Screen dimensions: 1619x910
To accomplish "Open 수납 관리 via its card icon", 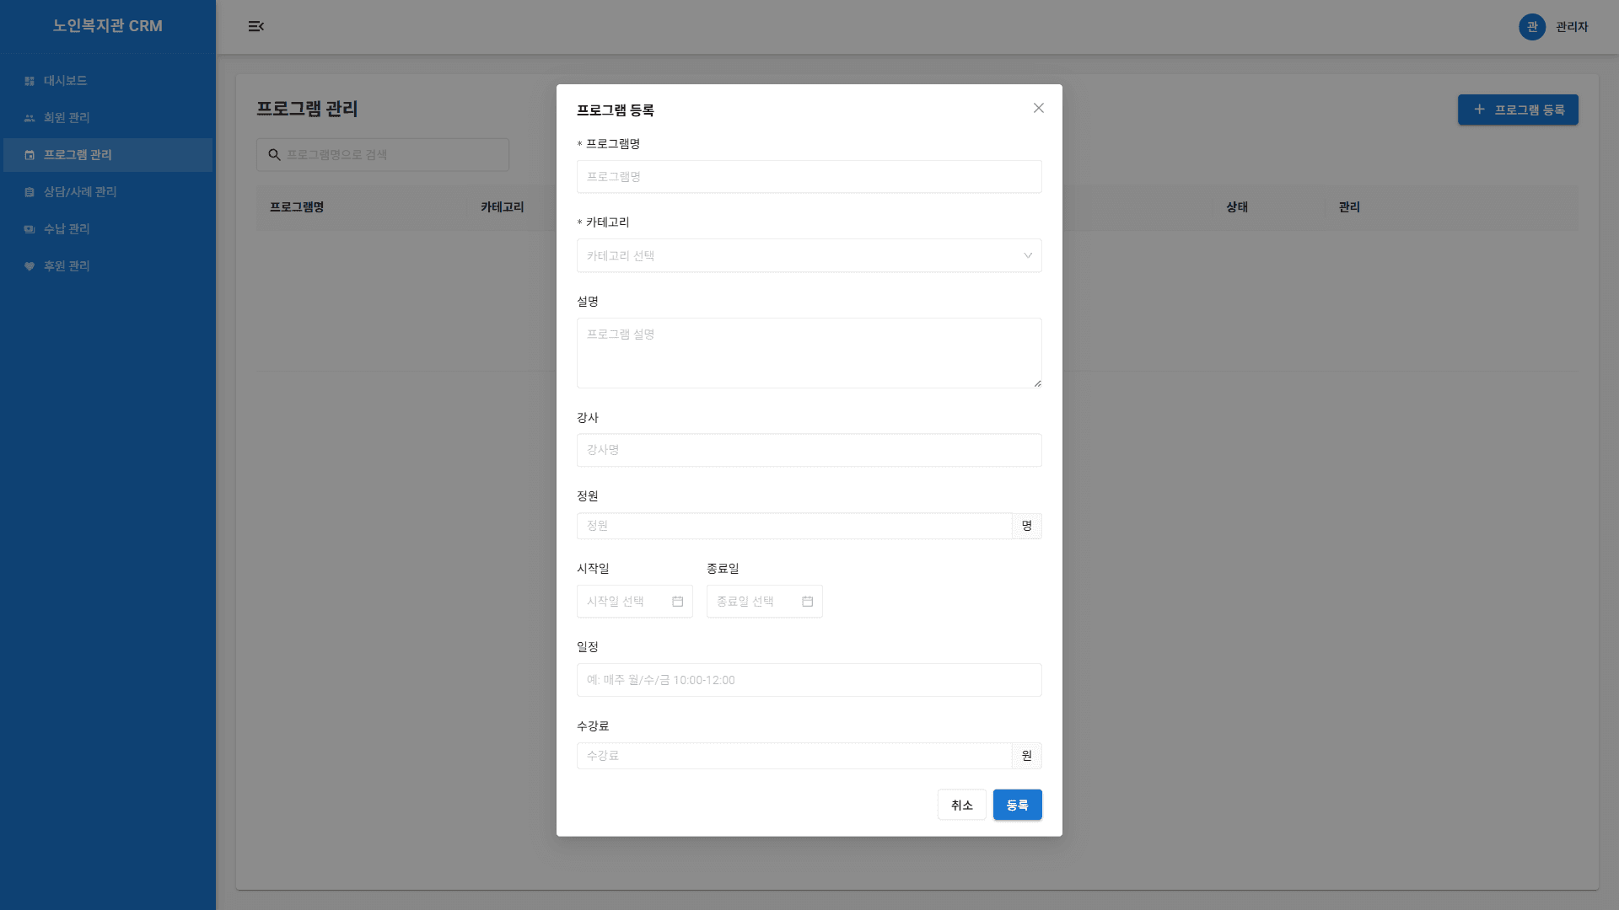I will (29, 228).
